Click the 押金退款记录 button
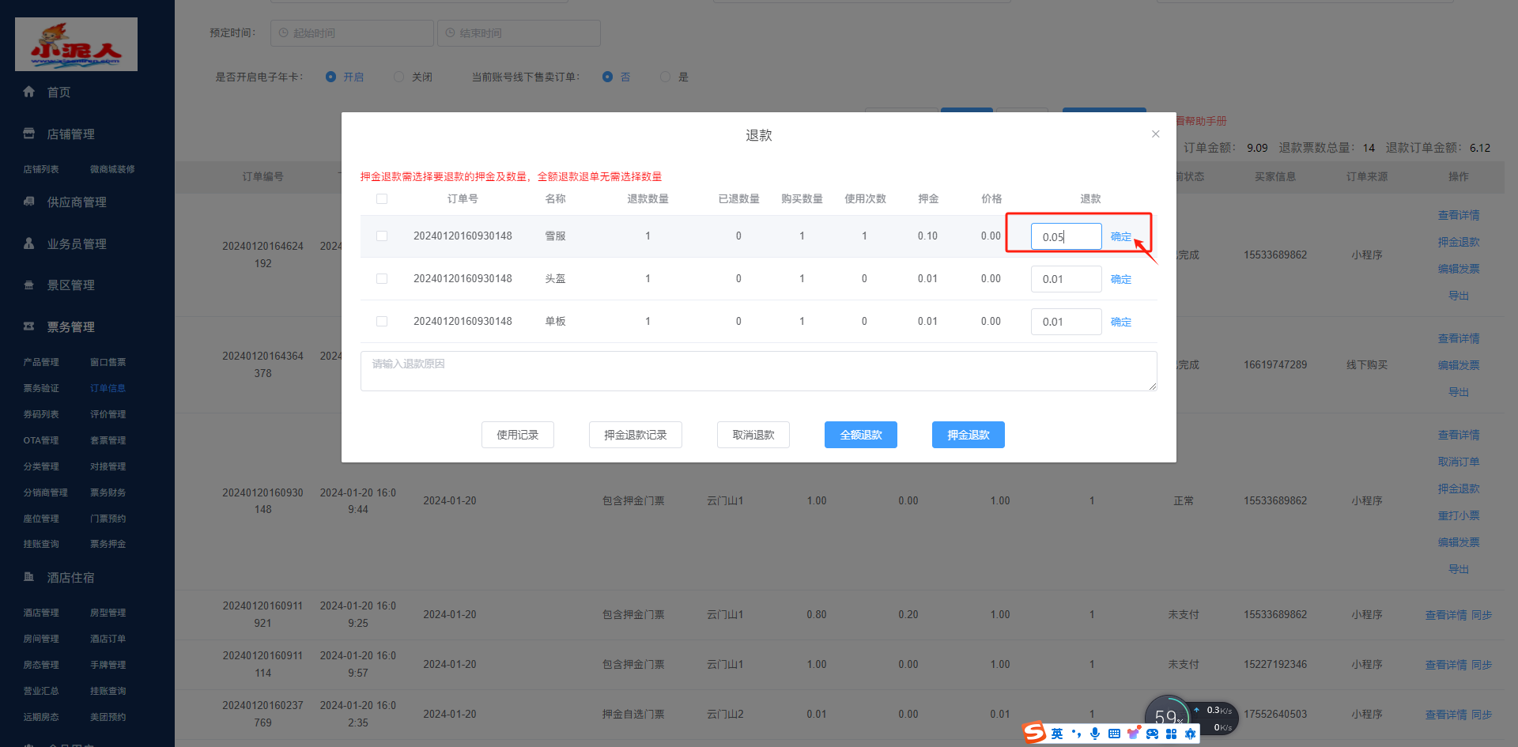The height and width of the screenshot is (747, 1518). coord(635,435)
